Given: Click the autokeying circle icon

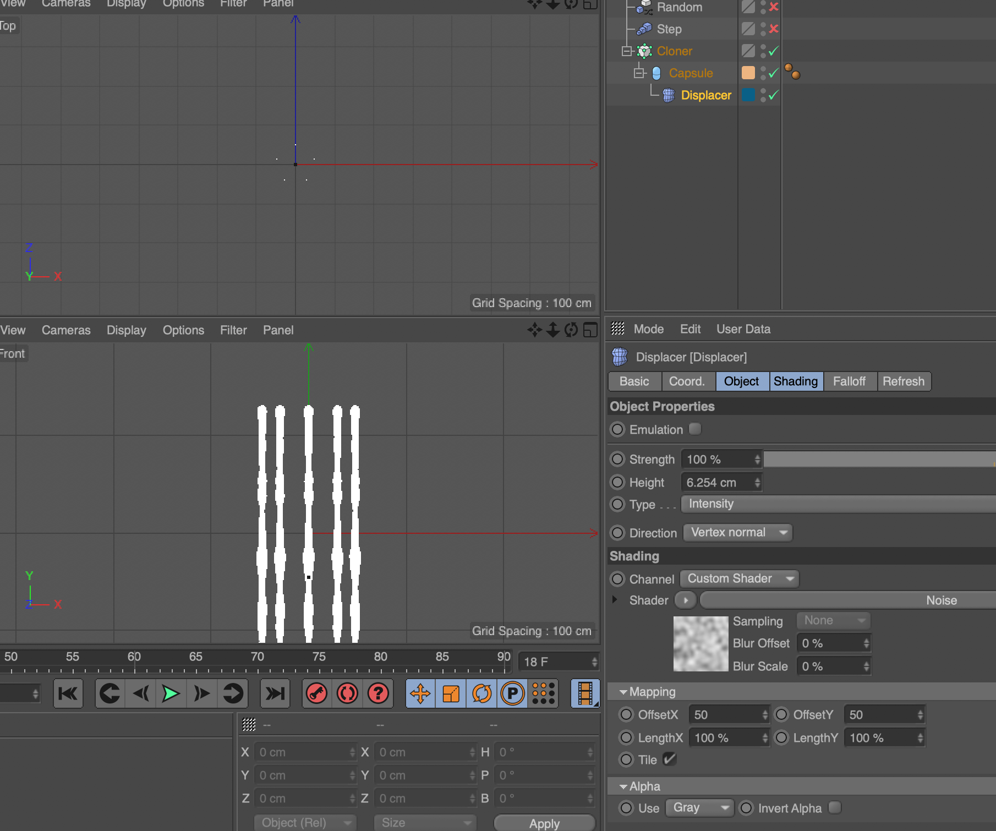Looking at the screenshot, I should [347, 693].
